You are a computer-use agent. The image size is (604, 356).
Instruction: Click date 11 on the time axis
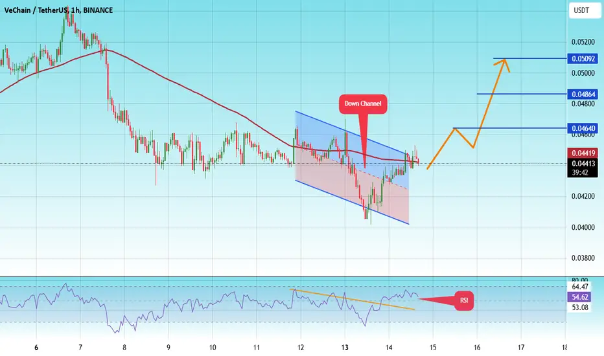pos(257,348)
